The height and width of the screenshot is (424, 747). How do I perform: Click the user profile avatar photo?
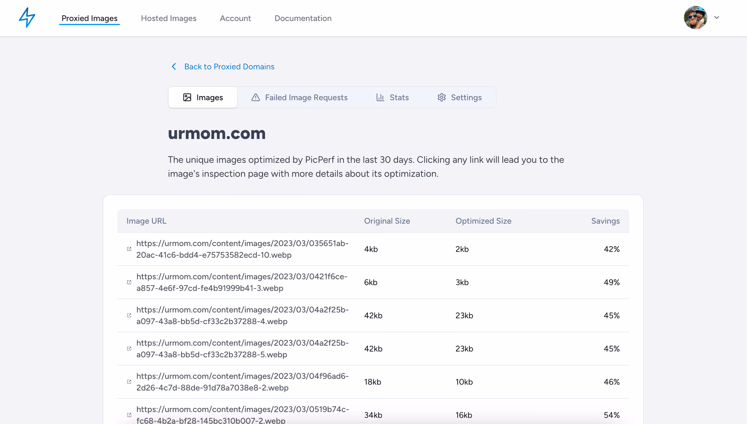695,18
